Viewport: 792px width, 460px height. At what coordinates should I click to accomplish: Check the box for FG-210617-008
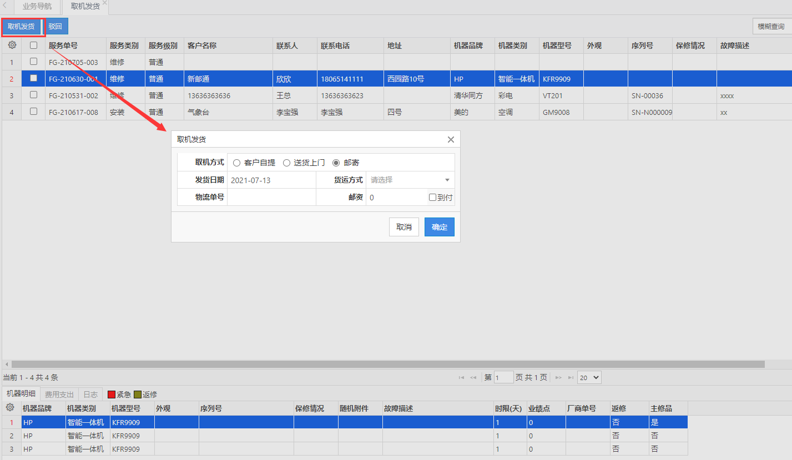(x=34, y=112)
